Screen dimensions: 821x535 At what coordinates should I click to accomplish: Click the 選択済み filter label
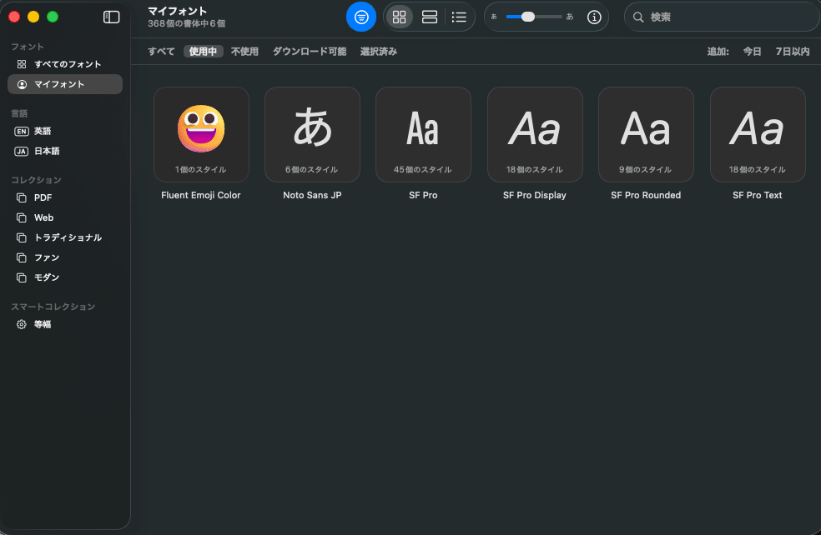click(377, 51)
